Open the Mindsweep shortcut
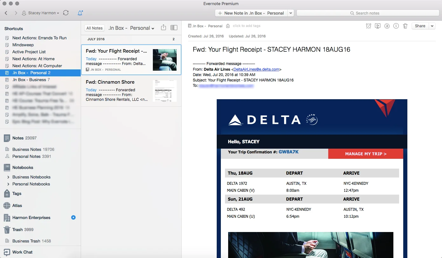Viewport: 442px width, 258px height. pyautogui.click(x=23, y=45)
